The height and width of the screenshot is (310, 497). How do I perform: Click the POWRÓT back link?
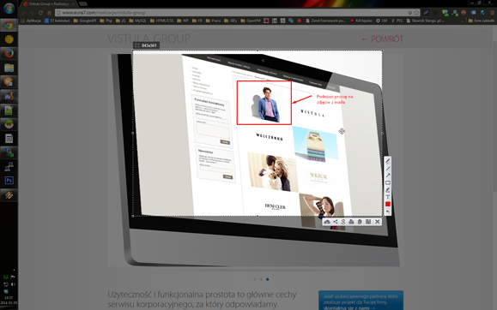tap(383, 39)
